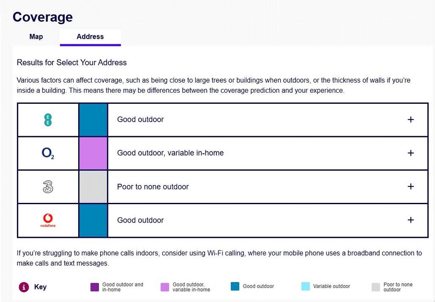Click the Poor to none outdoor key swatch

coord(376,287)
